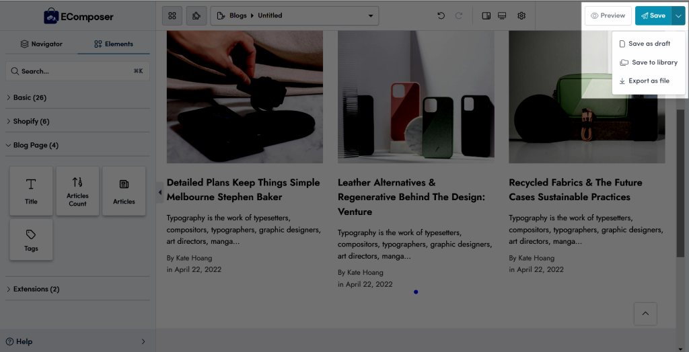The width and height of the screenshot is (689, 352).
Task: Open the settings gear in the toolbar
Action: coord(521,16)
